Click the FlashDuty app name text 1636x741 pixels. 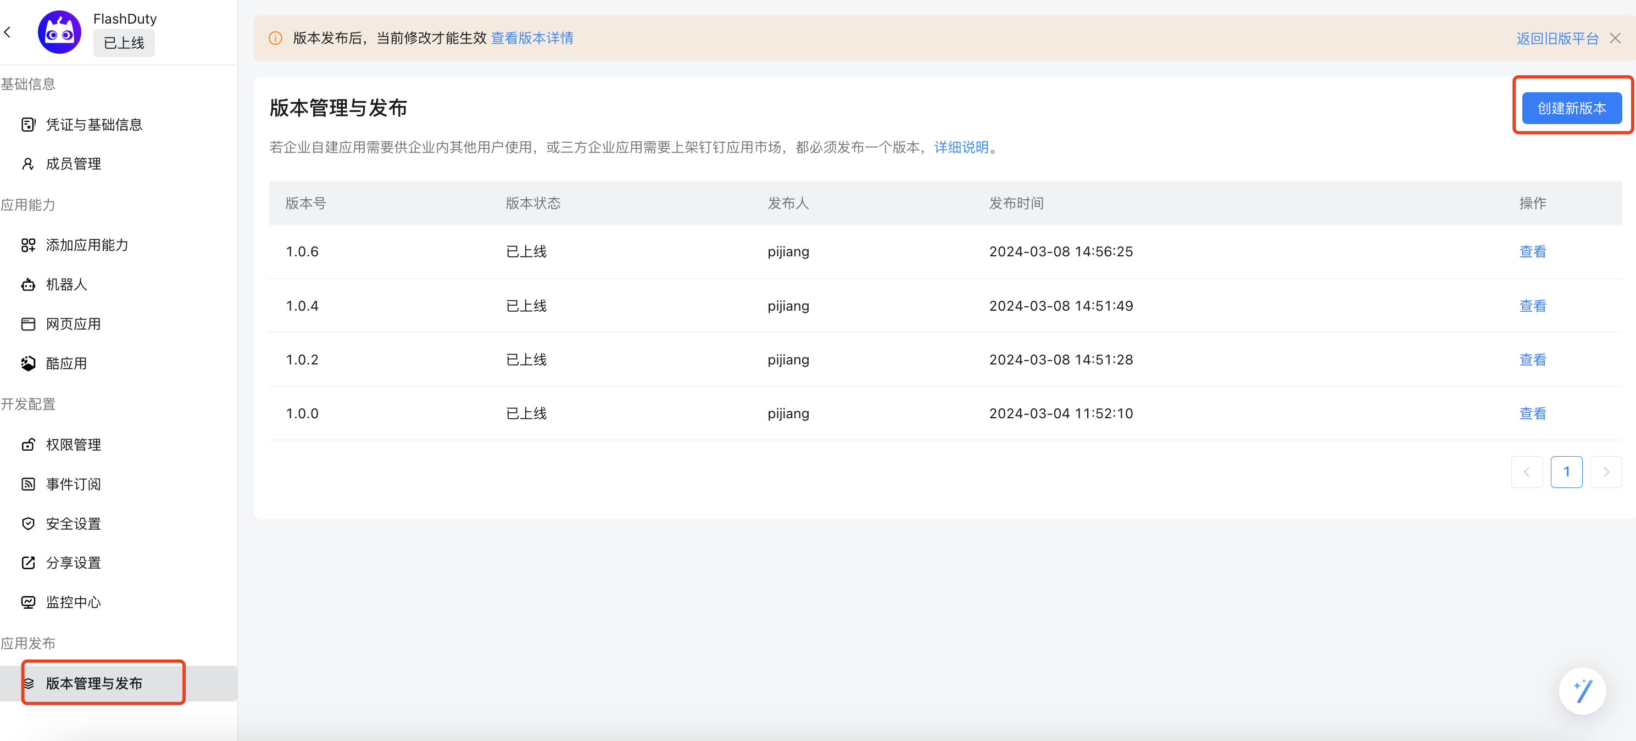pos(125,19)
